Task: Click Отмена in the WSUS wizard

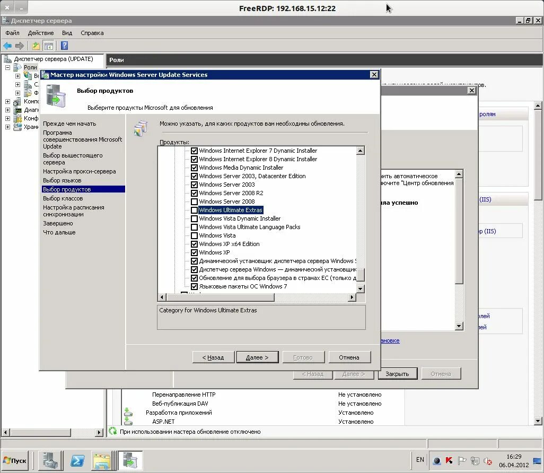Action: (x=349, y=357)
